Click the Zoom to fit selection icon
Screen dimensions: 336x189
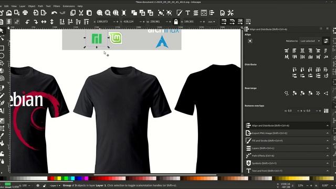99,13
